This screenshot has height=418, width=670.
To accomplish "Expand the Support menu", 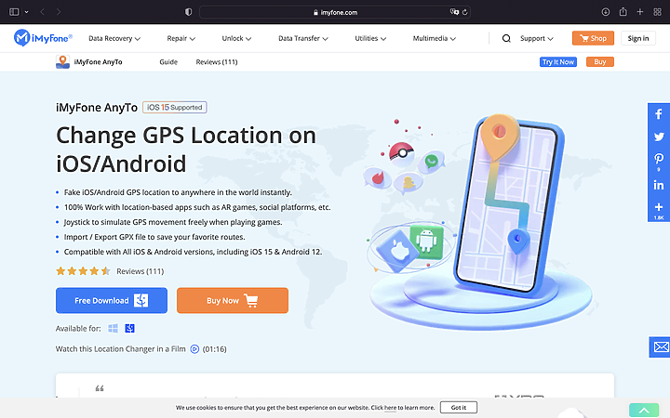I will (x=537, y=38).
